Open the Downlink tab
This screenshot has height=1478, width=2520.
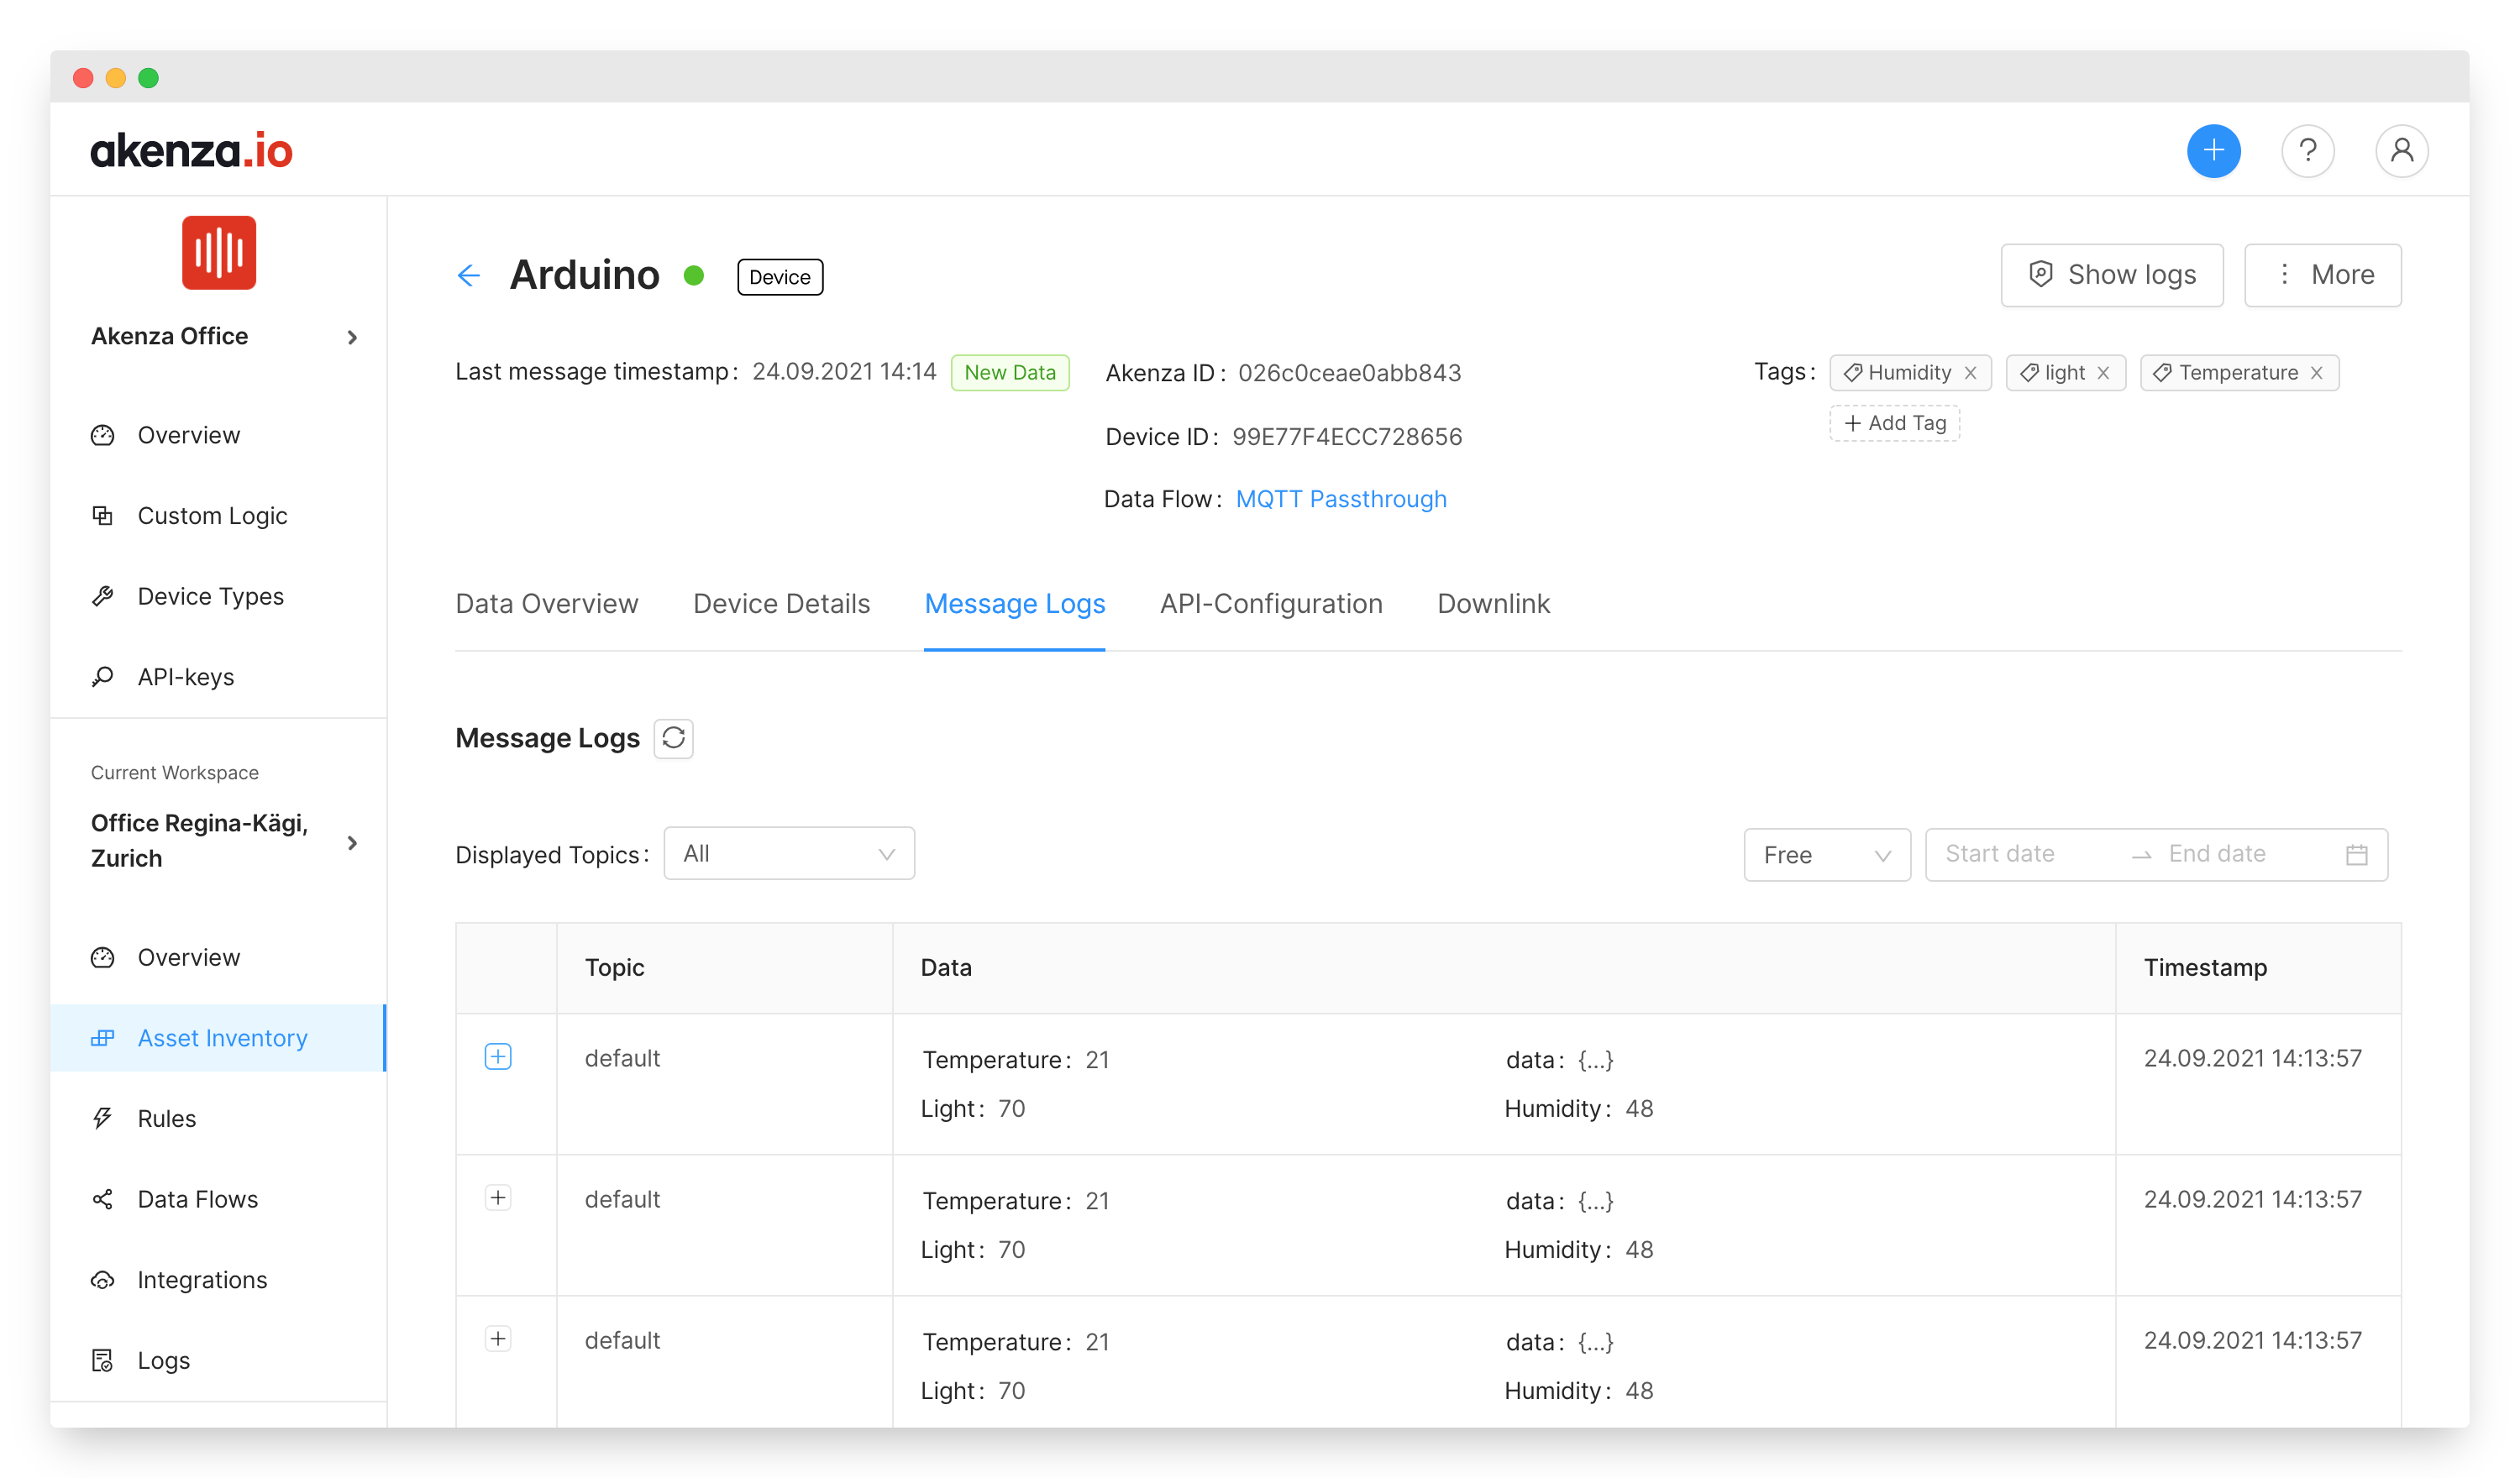tap(1493, 603)
